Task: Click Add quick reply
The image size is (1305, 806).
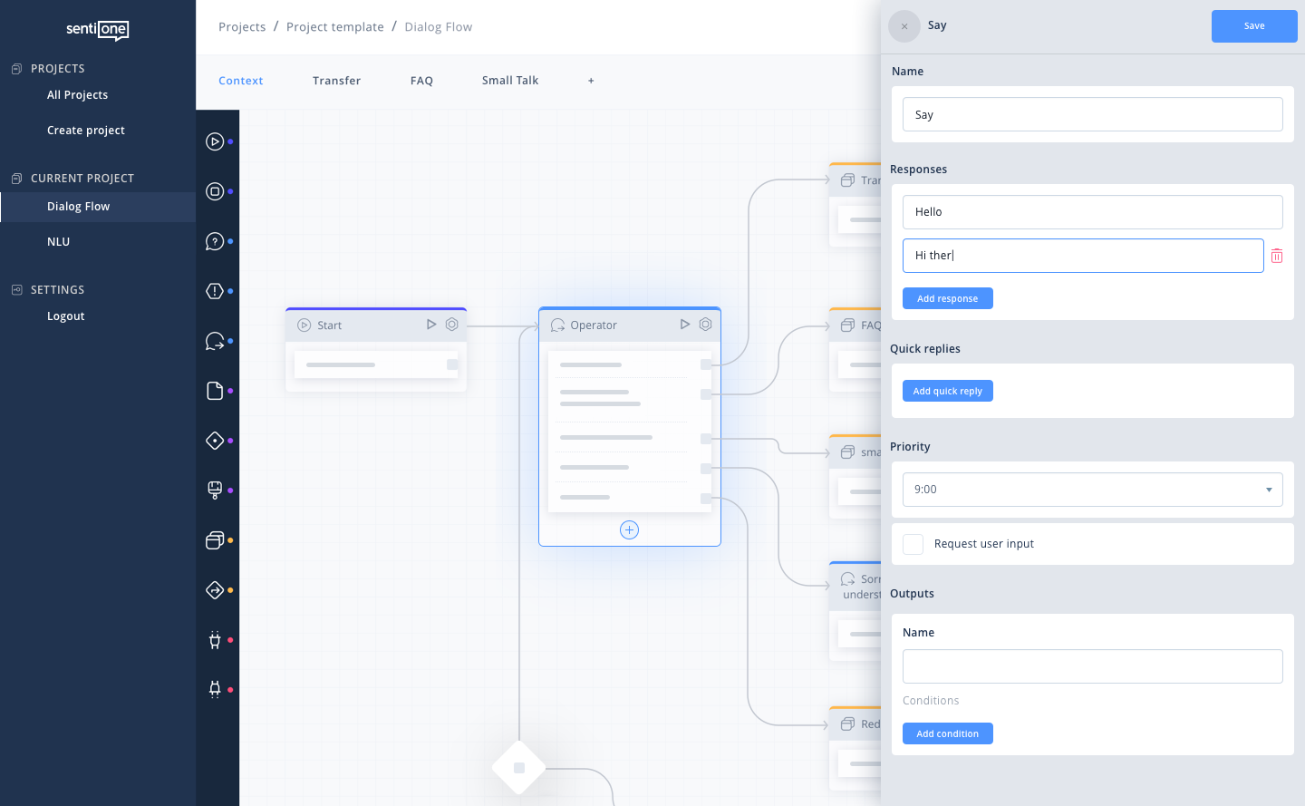Action: pyautogui.click(x=947, y=391)
